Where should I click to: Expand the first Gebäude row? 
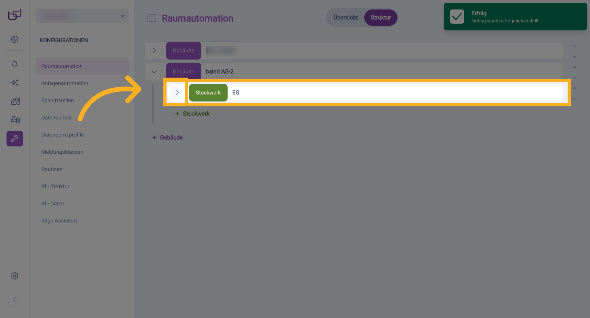(154, 51)
